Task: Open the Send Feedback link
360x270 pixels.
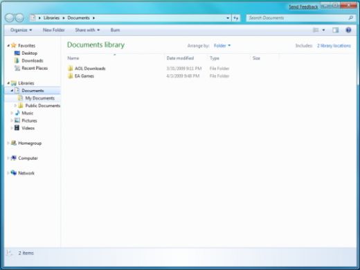Action: click(x=303, y=7)
